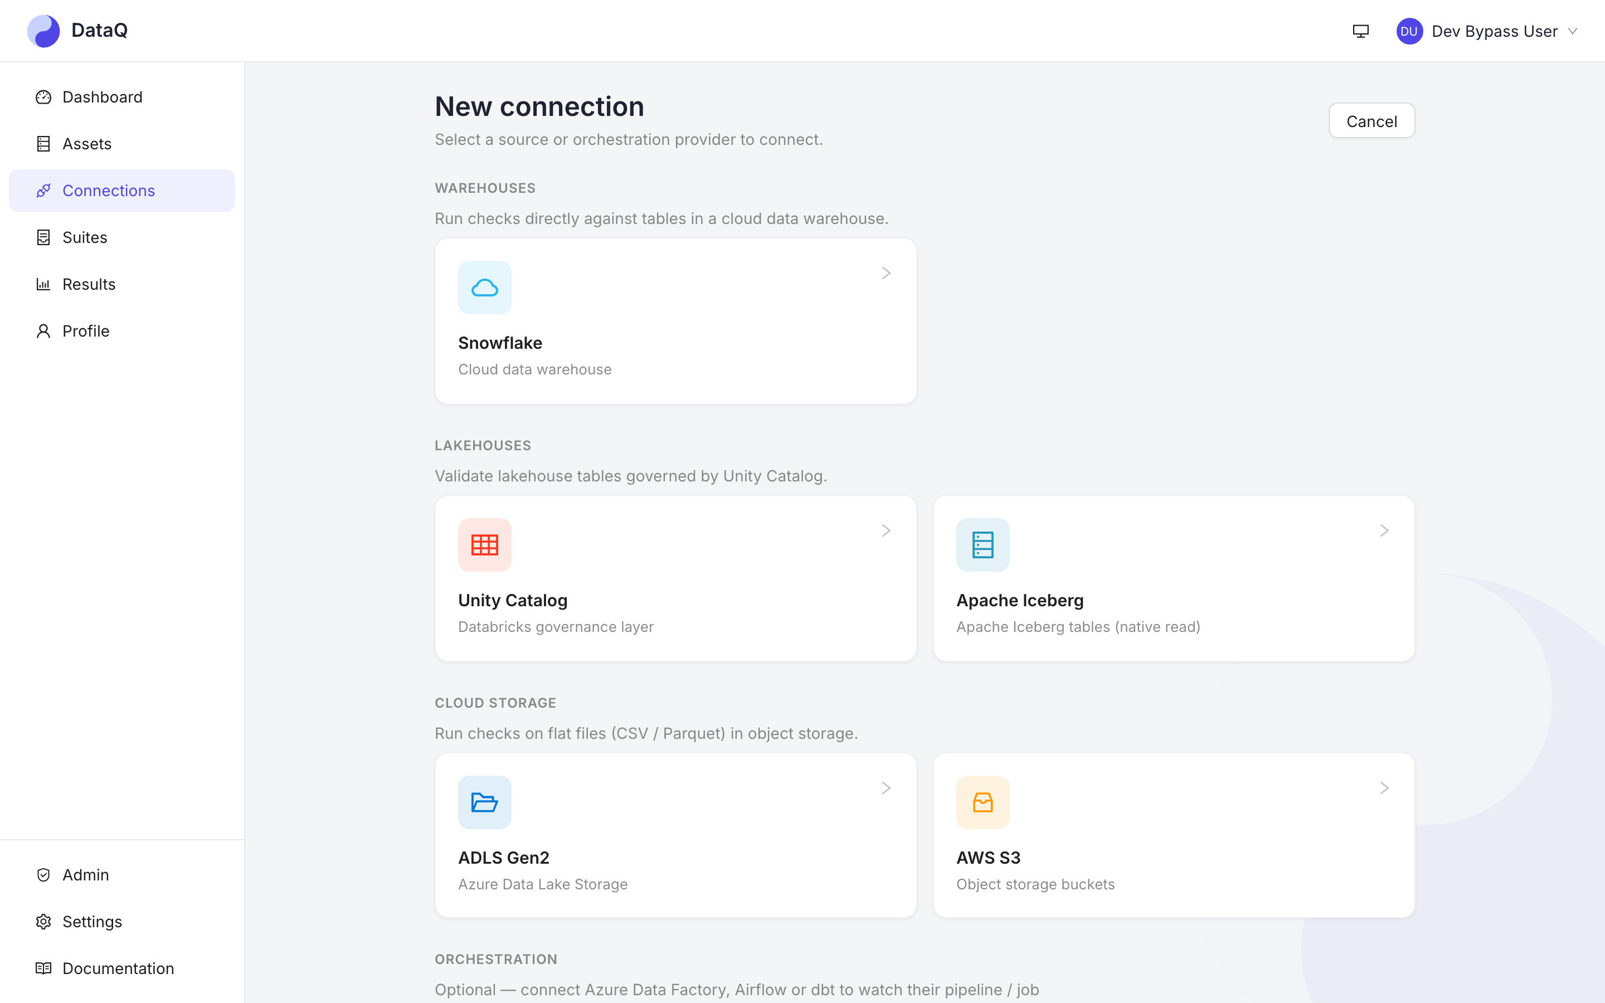The width and height of the screenshot is (1605, 1003).
Task: Expand the Apache Iceberg card chevron
Action: [1384, 530]
